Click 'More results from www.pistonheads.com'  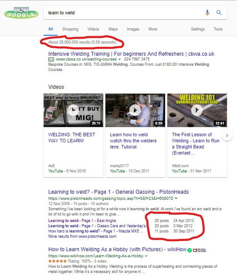[x=82, y=236]
